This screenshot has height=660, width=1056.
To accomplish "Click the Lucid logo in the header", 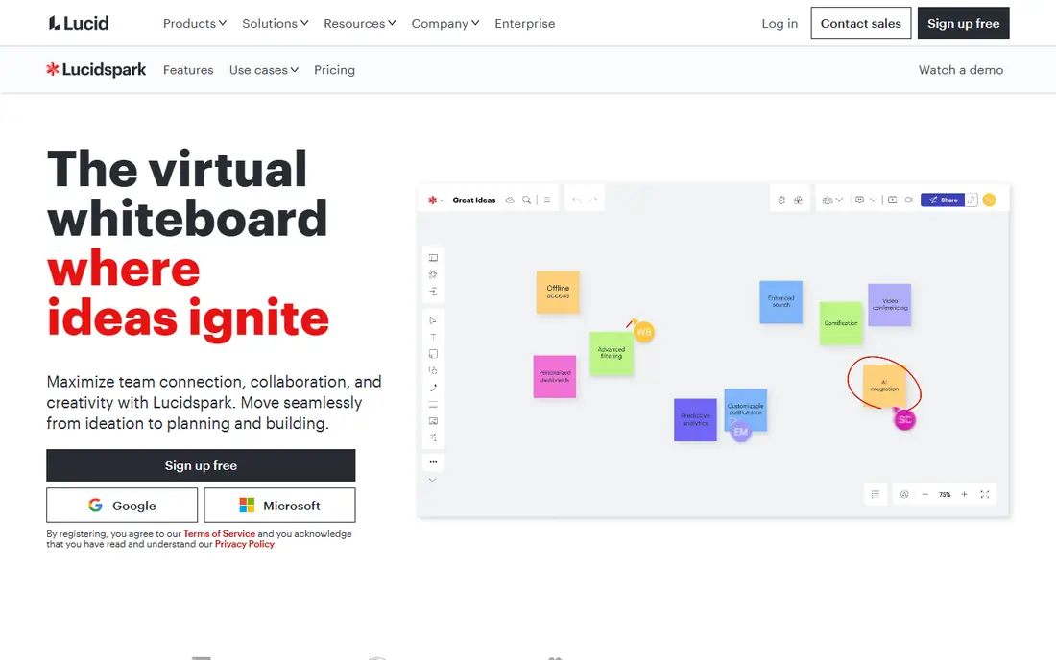I will pos(78,24).
